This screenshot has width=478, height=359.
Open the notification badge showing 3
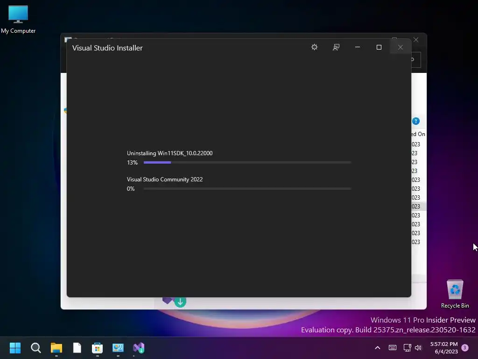pyautogui.click(x=465, y=348)
